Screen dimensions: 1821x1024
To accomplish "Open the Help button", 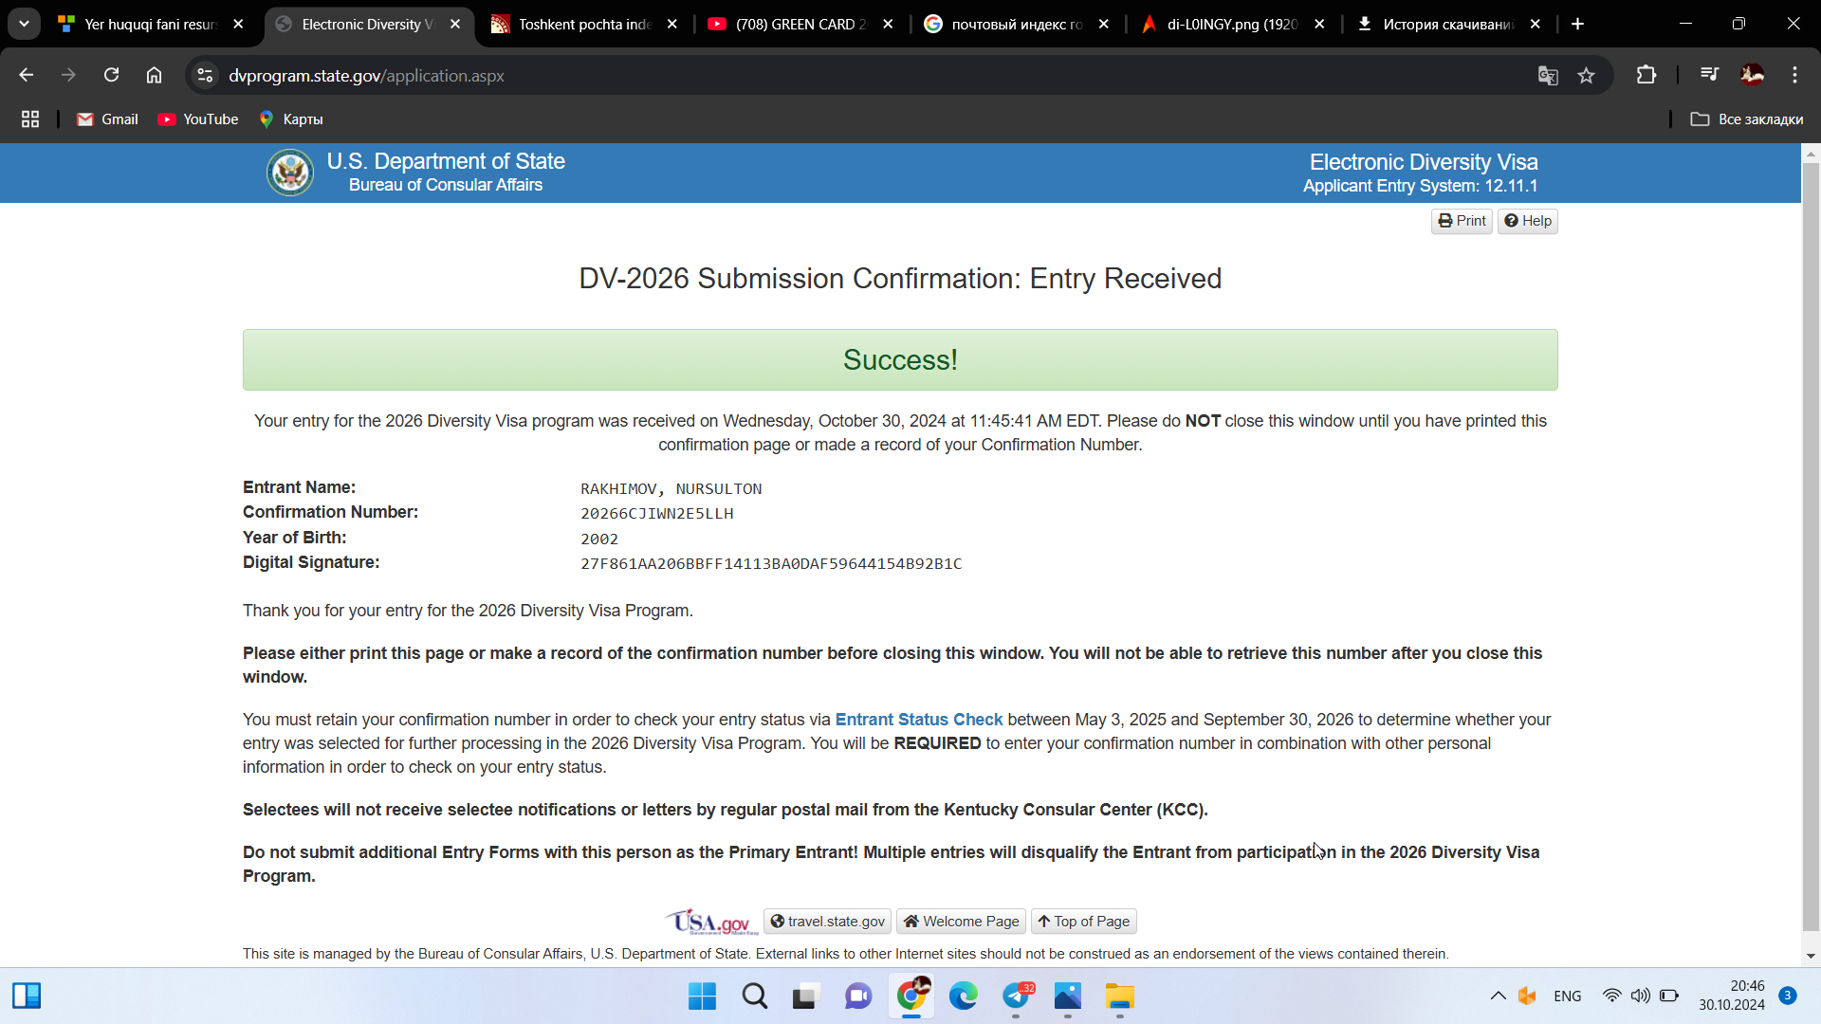I will click(x=1527, y=221).
